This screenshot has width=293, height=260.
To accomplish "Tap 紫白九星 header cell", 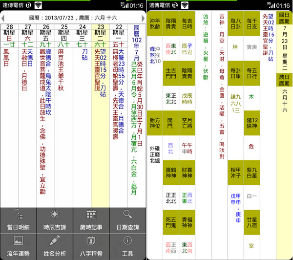I will click(x=252, y=173).
